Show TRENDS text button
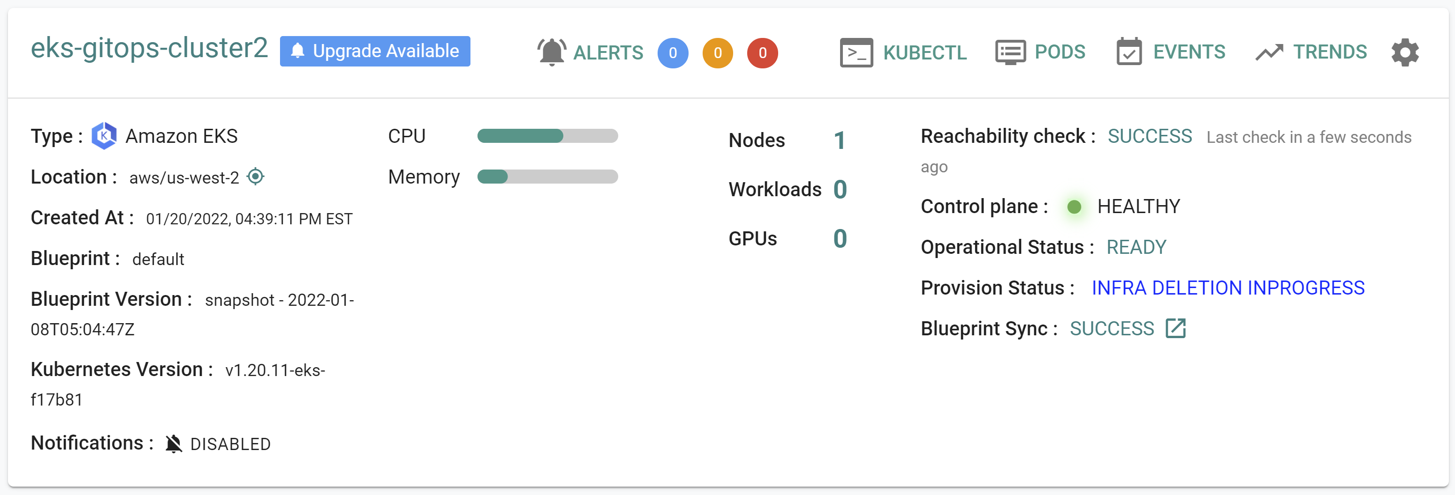Screen dimensions: 1455x495 point(1330,52)
